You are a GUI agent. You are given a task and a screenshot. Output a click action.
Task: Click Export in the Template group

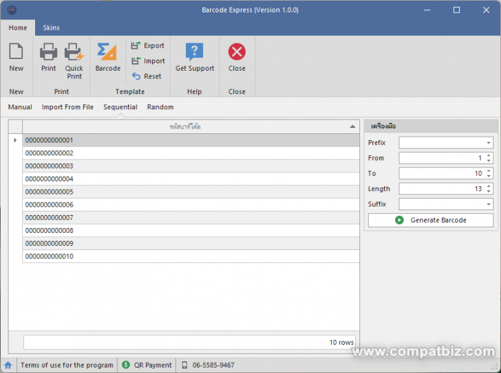point(148,45)
